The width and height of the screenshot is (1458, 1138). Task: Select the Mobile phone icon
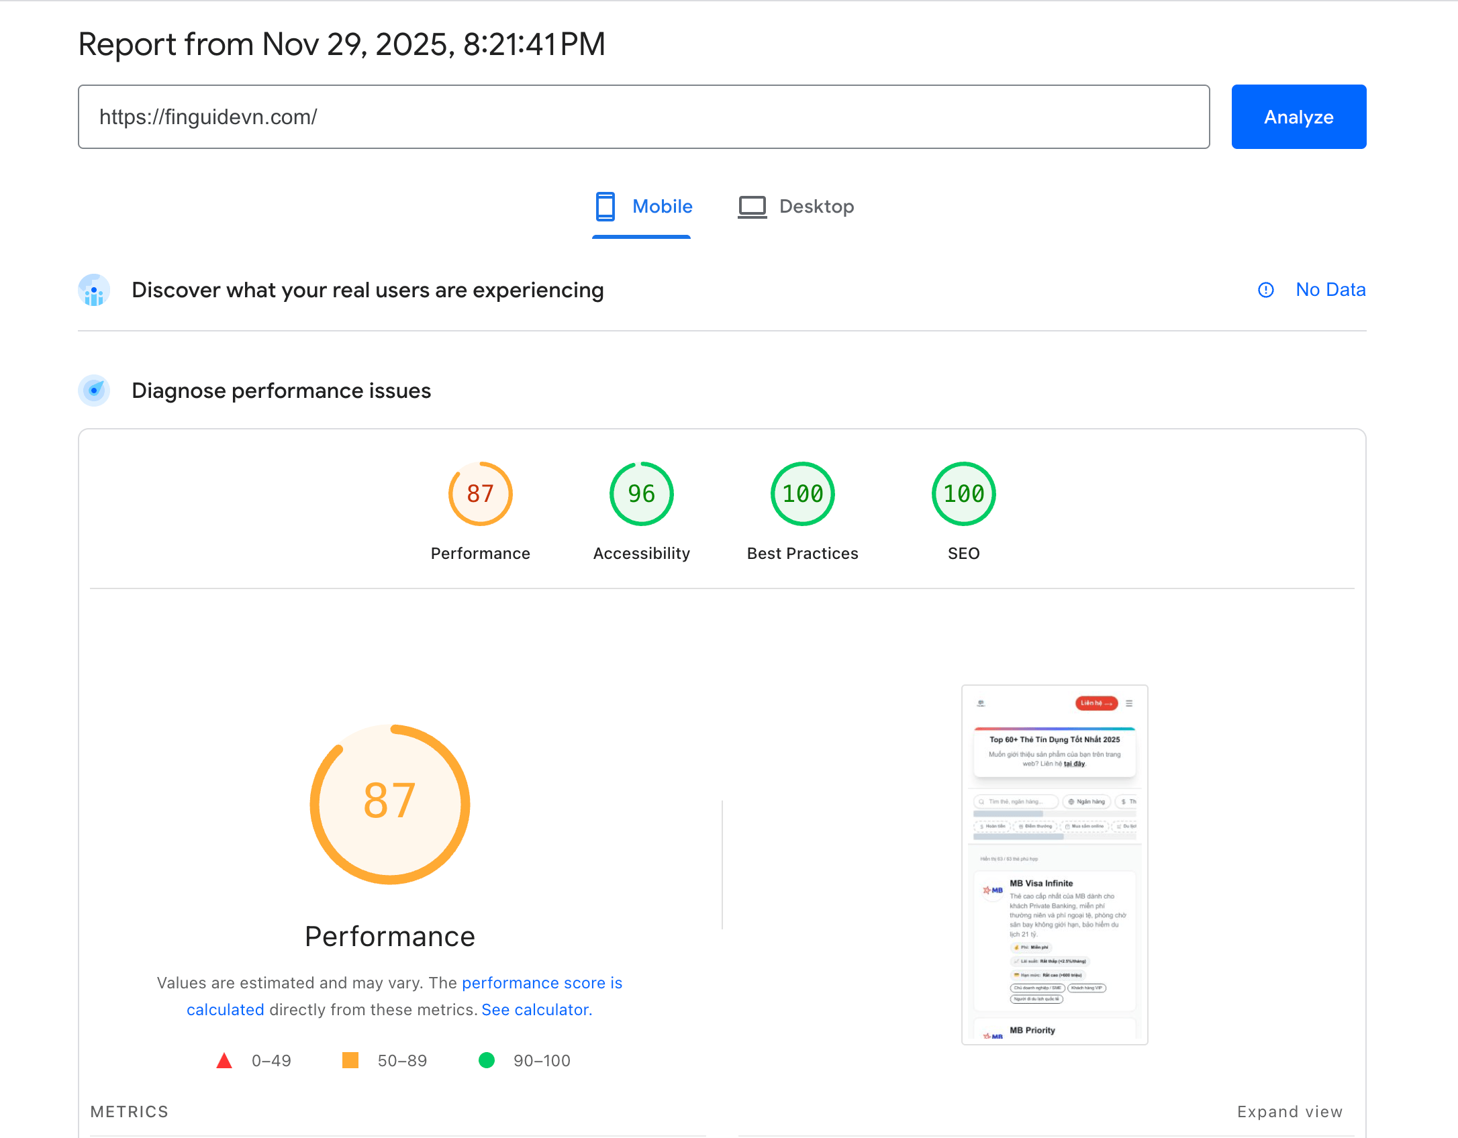(606, 207)
